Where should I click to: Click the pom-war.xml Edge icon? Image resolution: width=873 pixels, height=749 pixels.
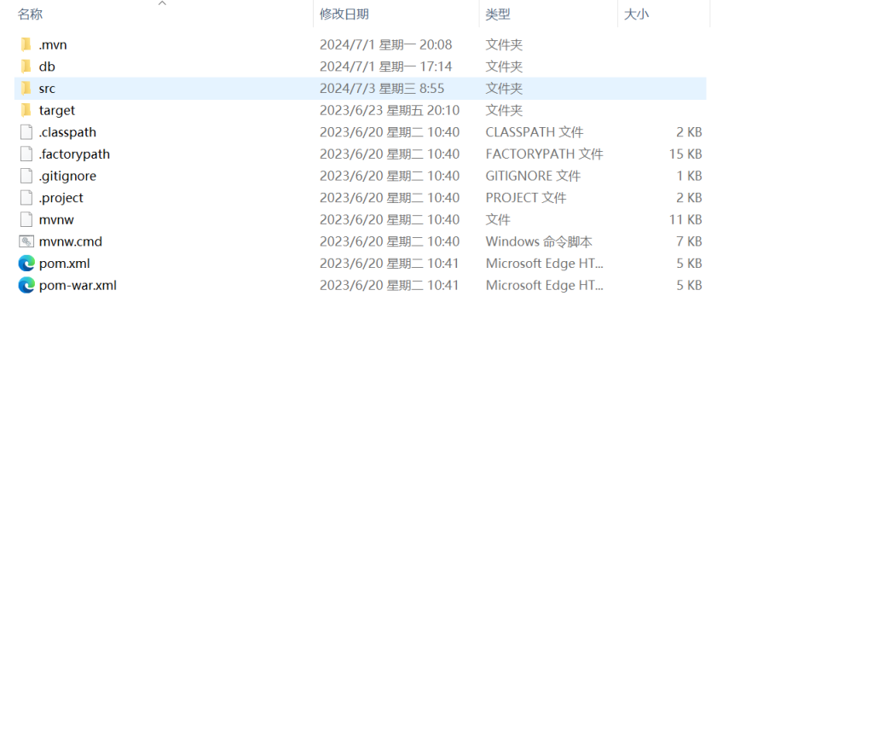pos(26,286)
